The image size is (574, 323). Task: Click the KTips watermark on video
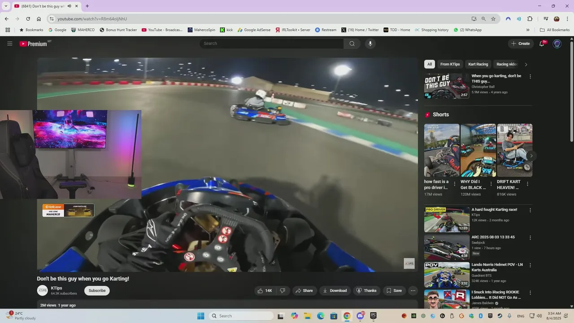pos(409,263)
